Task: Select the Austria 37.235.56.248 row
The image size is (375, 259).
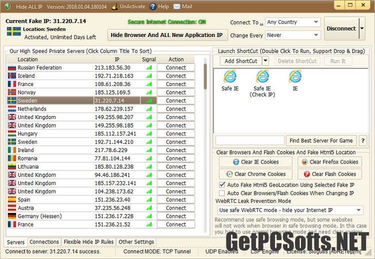Action: 101,208
